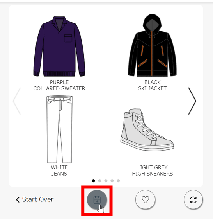Click the White Jeans label

coord(59,171)
